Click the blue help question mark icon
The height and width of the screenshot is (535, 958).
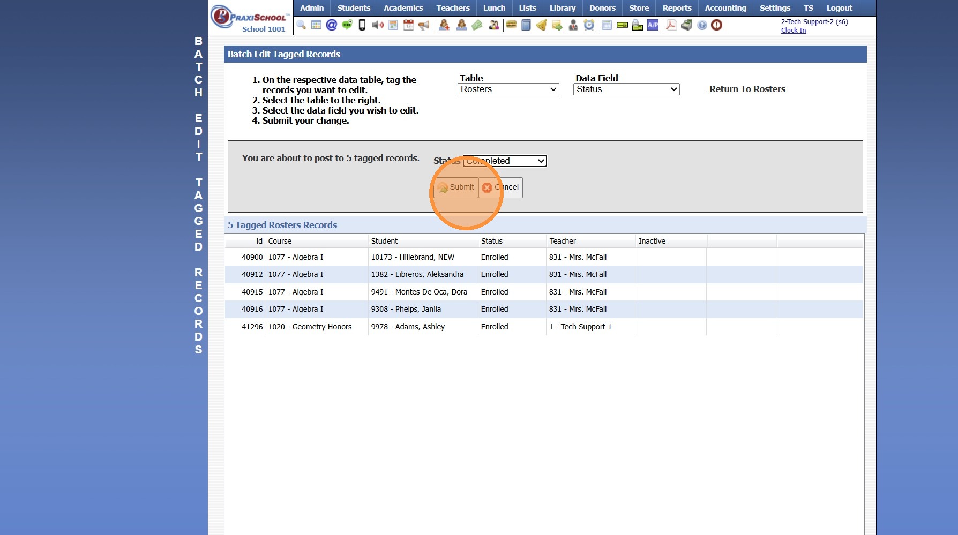coord(702,25)
